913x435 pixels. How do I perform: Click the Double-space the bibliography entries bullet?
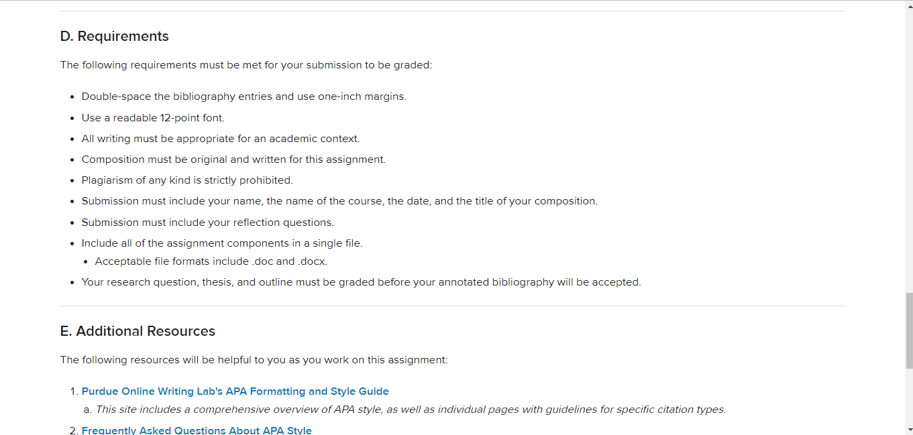(244, 97)
